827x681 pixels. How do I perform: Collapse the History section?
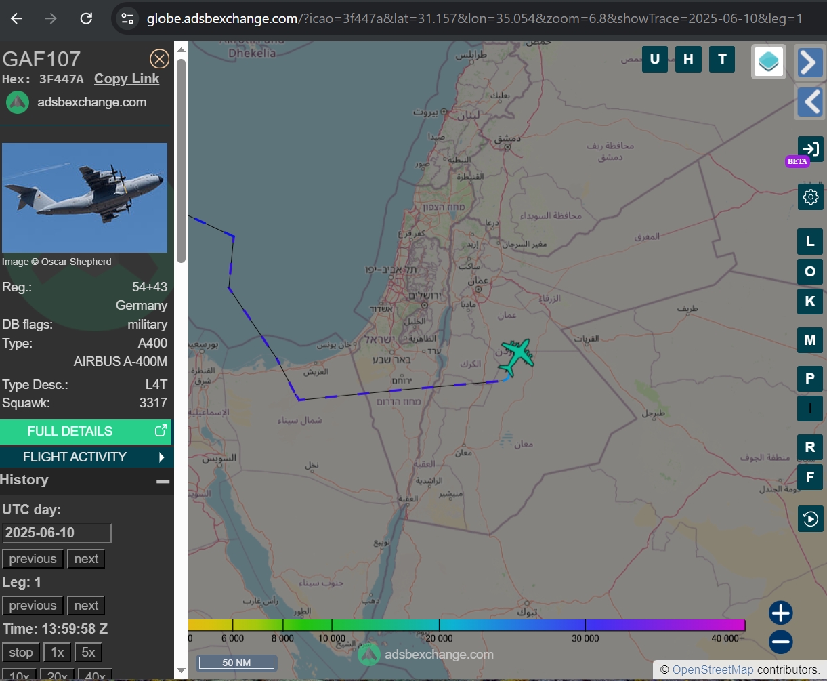163,482
